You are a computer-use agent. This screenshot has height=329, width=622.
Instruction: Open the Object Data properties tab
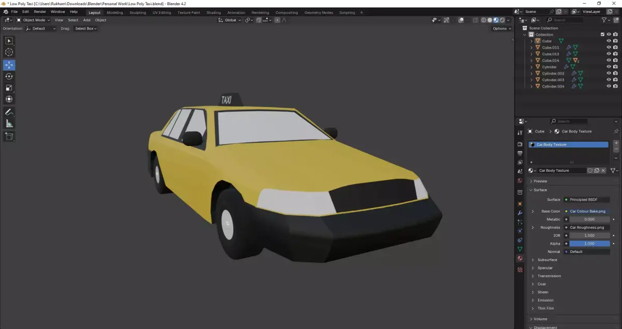(x=520, y=249)
